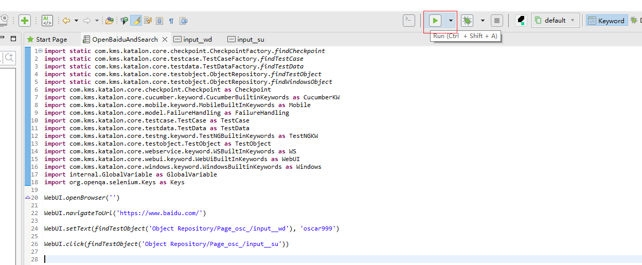Toggle show whitespace characters pilcrow icon
642x265 pixels.
click(x=171, y=21)
